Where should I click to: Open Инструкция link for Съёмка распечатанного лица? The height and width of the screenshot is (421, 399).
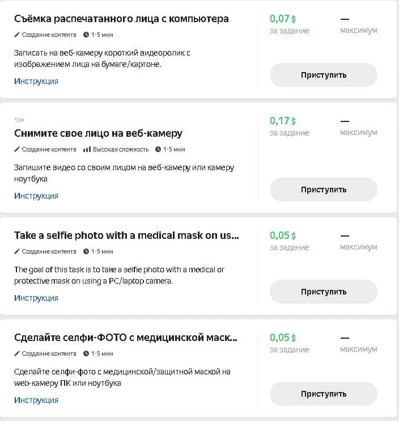(x=36, y=81)
